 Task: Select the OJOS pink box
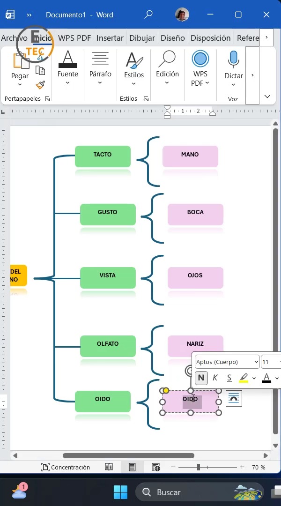[195, 277]
